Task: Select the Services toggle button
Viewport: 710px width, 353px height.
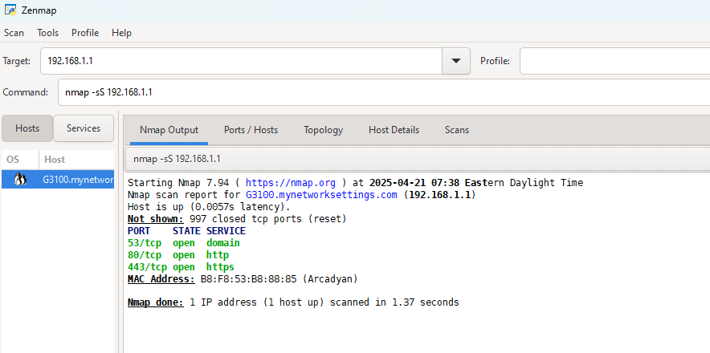Action: tap(84, 128)
